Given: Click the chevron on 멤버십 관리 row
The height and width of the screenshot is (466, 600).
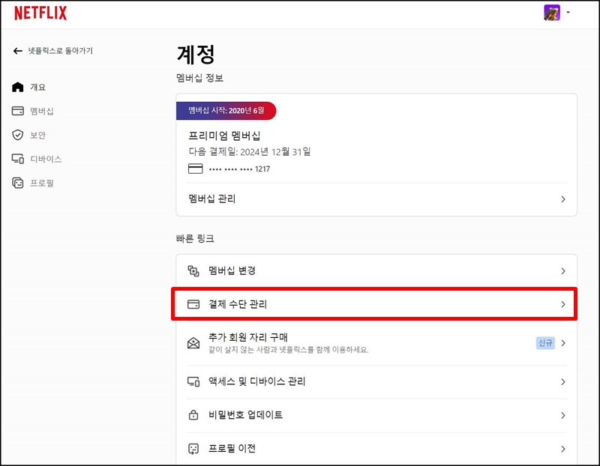Looking at the screenshot, I should pyautogui.click(x=563, y=199).
